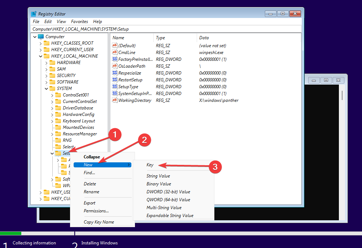Click the SOFTWARE folder icon

[x=52, y=82]
